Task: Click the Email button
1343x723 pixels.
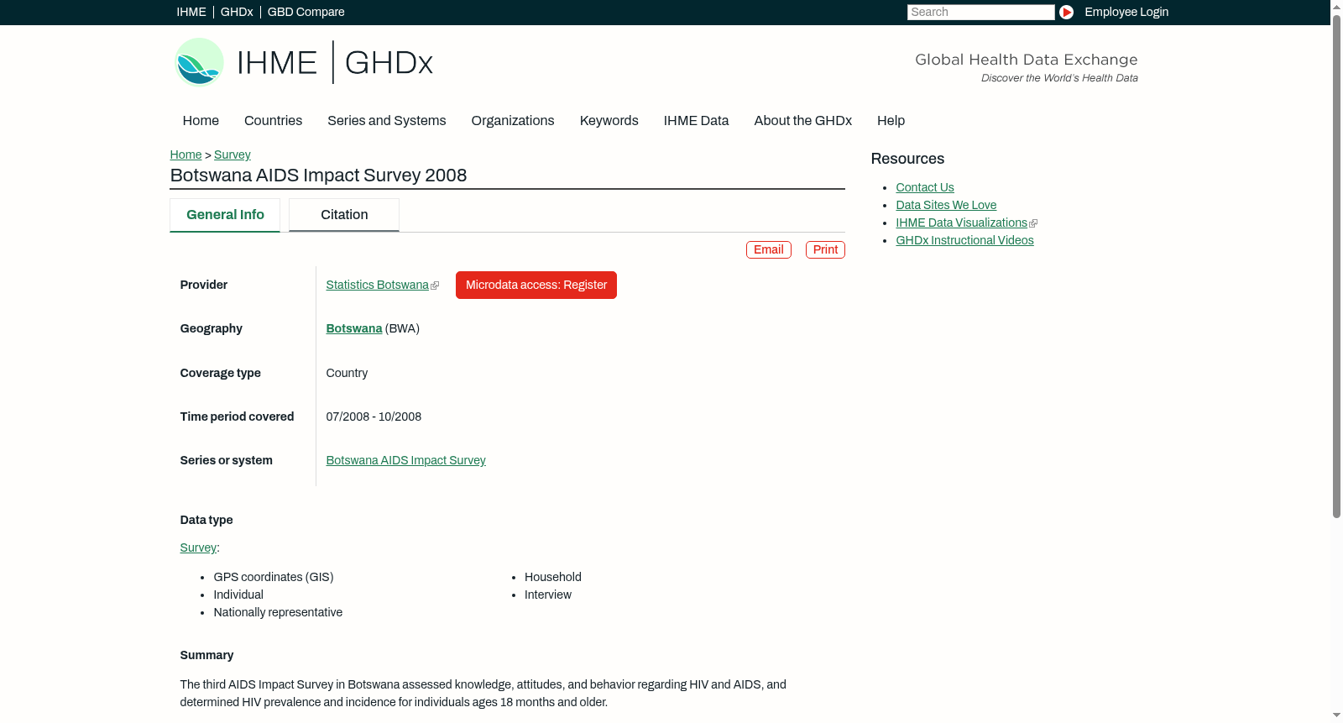Action: click(x=769, y=249)
